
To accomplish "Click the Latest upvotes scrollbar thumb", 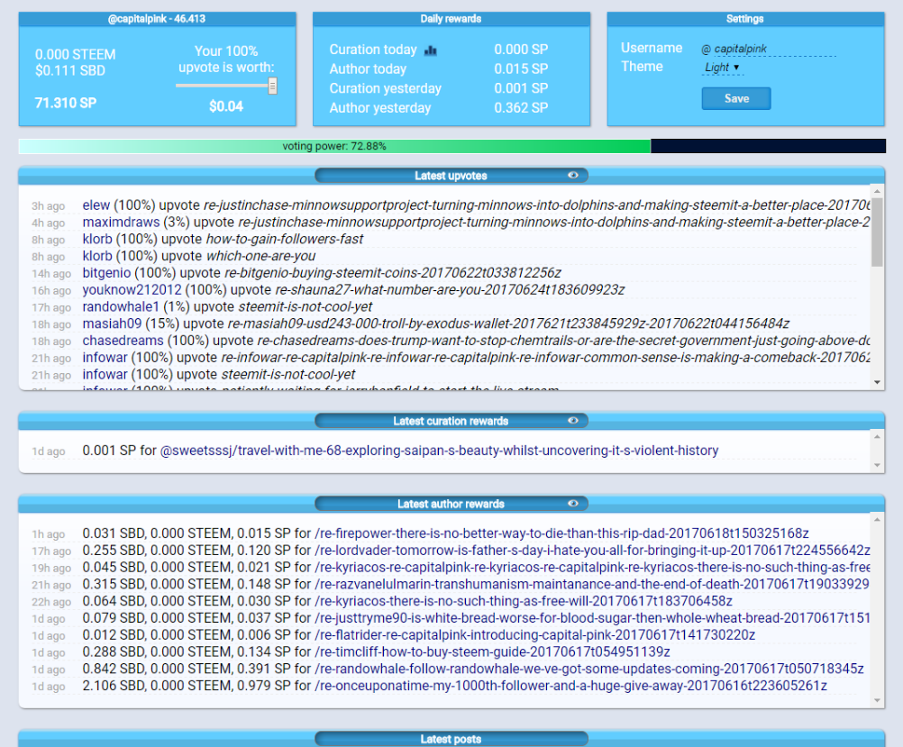I will (877, 232).
